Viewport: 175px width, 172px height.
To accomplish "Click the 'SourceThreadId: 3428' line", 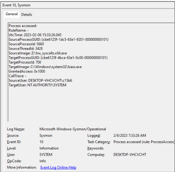I will (x=26, y=49).
